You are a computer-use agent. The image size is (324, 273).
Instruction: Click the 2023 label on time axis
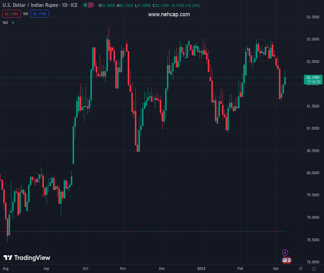pos(201,269)
